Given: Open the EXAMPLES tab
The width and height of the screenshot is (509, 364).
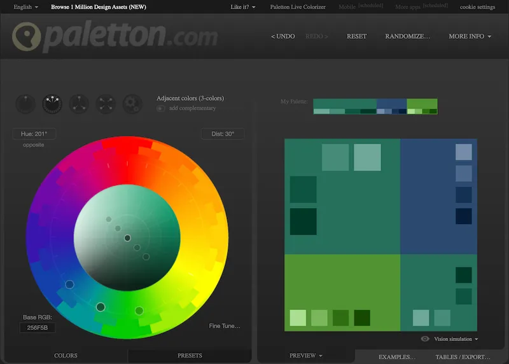Looking at the screenshot, I should (x=396, y=357).
